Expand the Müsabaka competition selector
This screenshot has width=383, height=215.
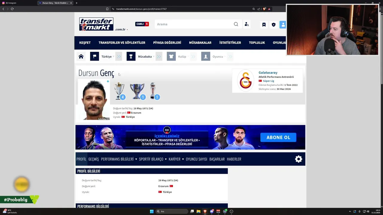tap(146, 56)
